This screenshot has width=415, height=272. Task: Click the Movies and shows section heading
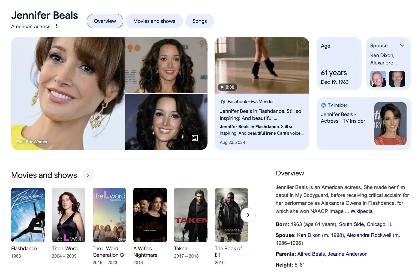(44, 175)
